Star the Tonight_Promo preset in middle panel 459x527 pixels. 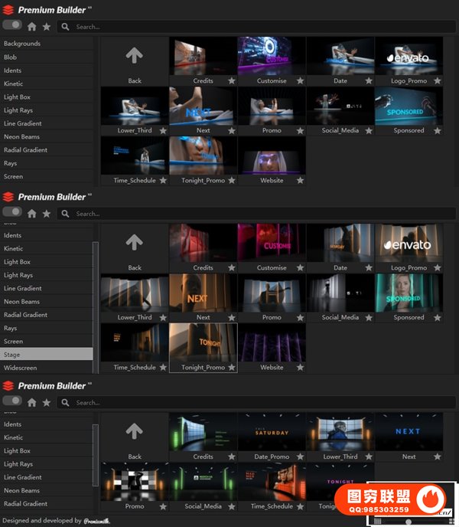(231, 368)
